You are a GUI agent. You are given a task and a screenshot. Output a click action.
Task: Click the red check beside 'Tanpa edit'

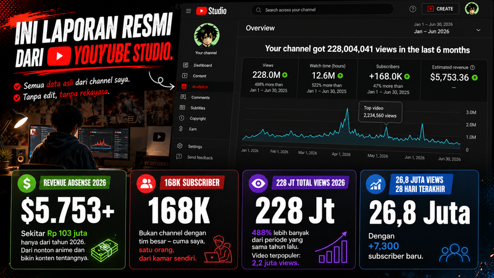17,98
